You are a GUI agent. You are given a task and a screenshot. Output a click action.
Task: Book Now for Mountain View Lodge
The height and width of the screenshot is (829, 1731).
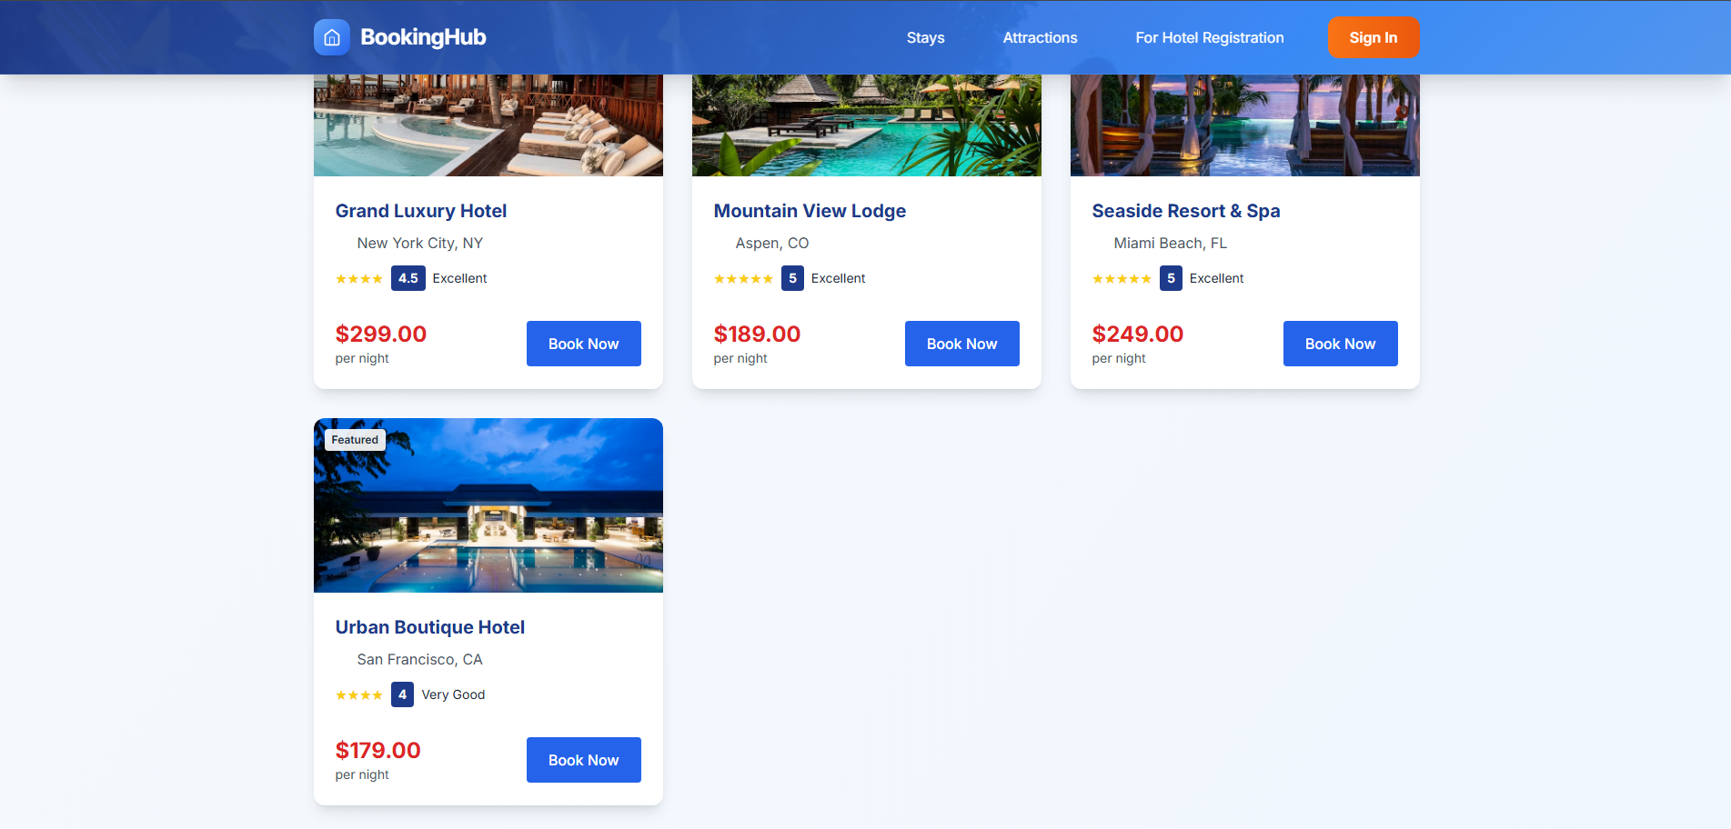click(962, 344)
